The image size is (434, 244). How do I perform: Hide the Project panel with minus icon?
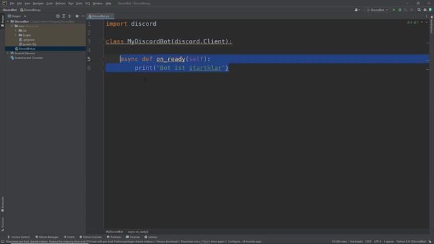point(83,16)
